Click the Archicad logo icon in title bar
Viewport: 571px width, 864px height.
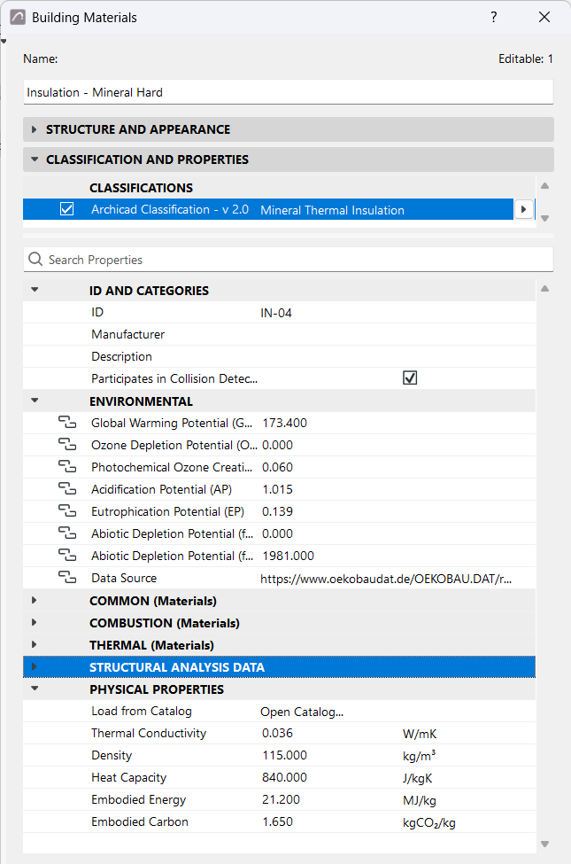coord(18,17)
